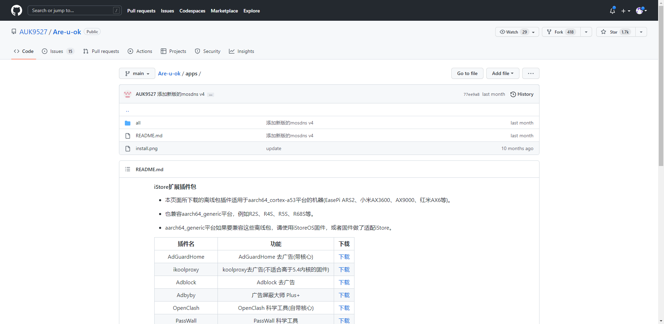Open the install.png file
The width and height of the screenshot is (664, 324).
(x=147, y=148)
